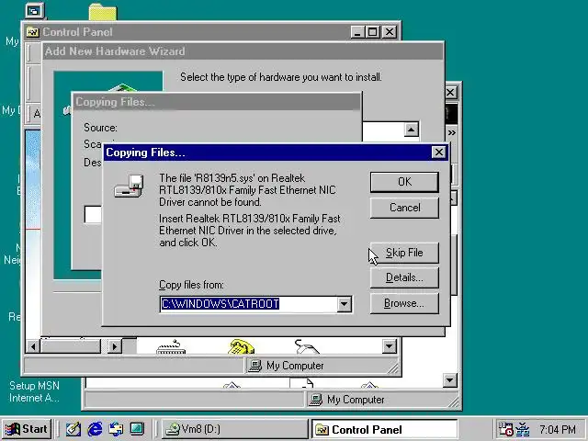
Task: Click the C:\WINDOWS\CATROOT path field
Action: click(x=249, y=304)
